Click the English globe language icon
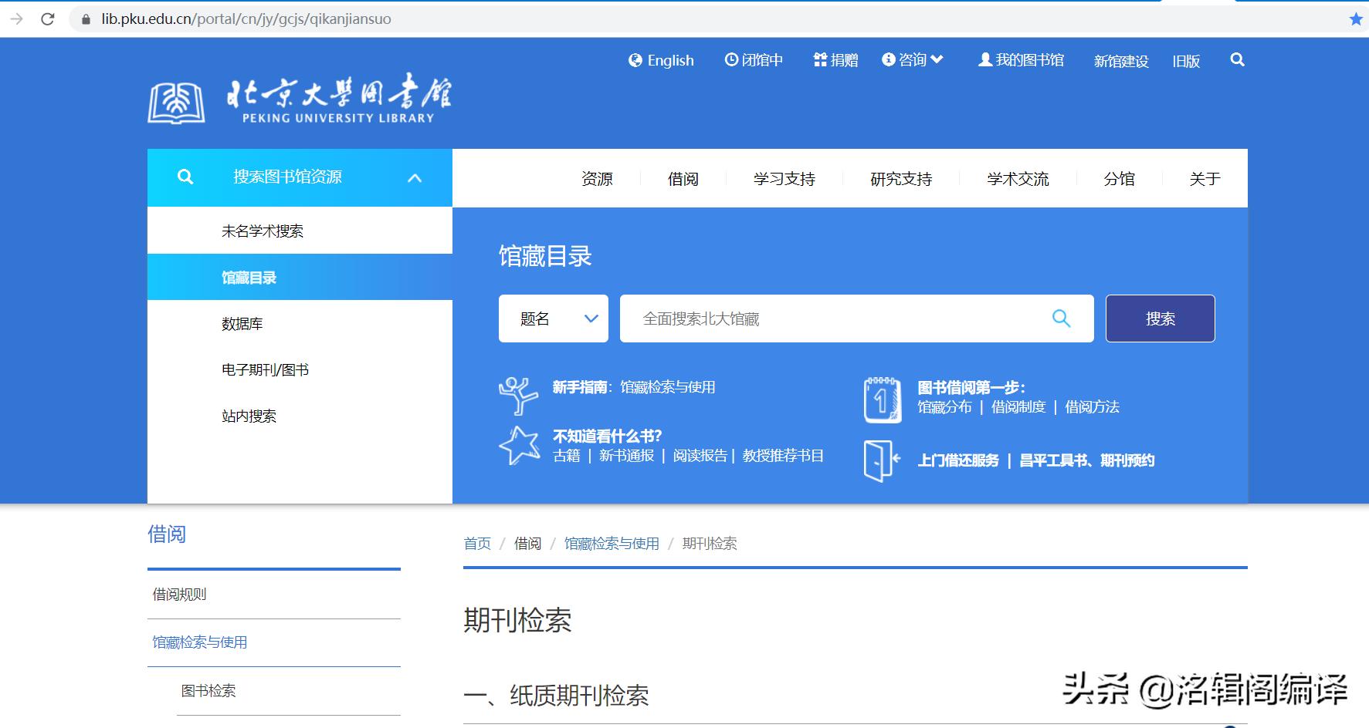 pyautogui.click(x=635, y=59)
